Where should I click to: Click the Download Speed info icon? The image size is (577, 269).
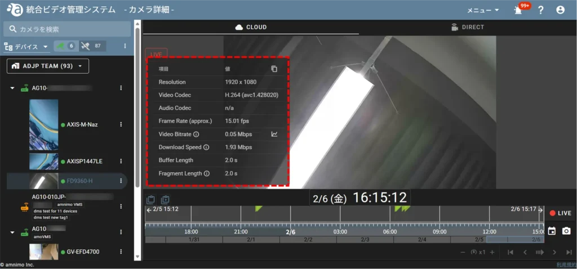click(206, 147)
